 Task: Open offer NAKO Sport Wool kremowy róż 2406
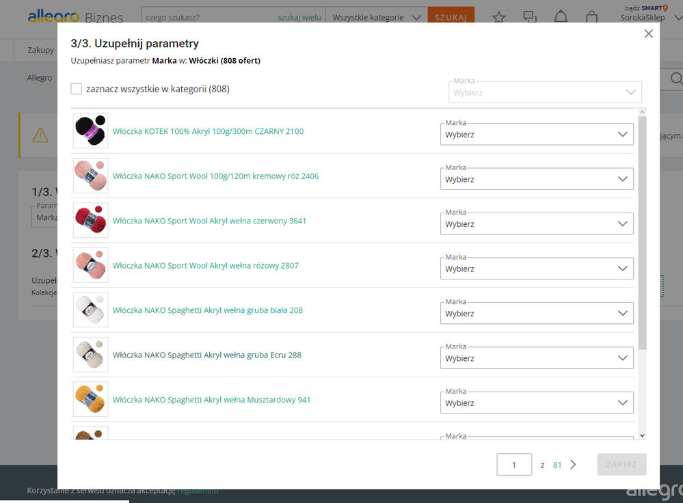(215, 176)
